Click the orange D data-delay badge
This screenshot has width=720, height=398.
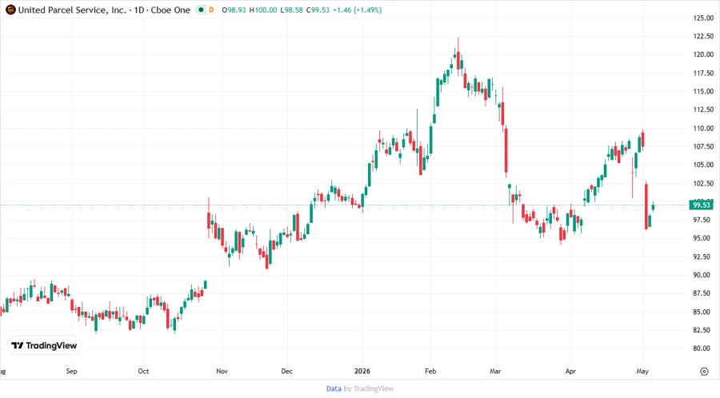[211, 10]
